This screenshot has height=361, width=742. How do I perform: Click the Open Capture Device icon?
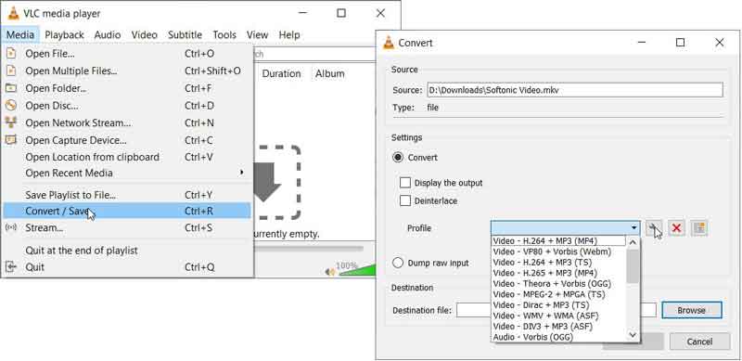click(x=10, y=140)
